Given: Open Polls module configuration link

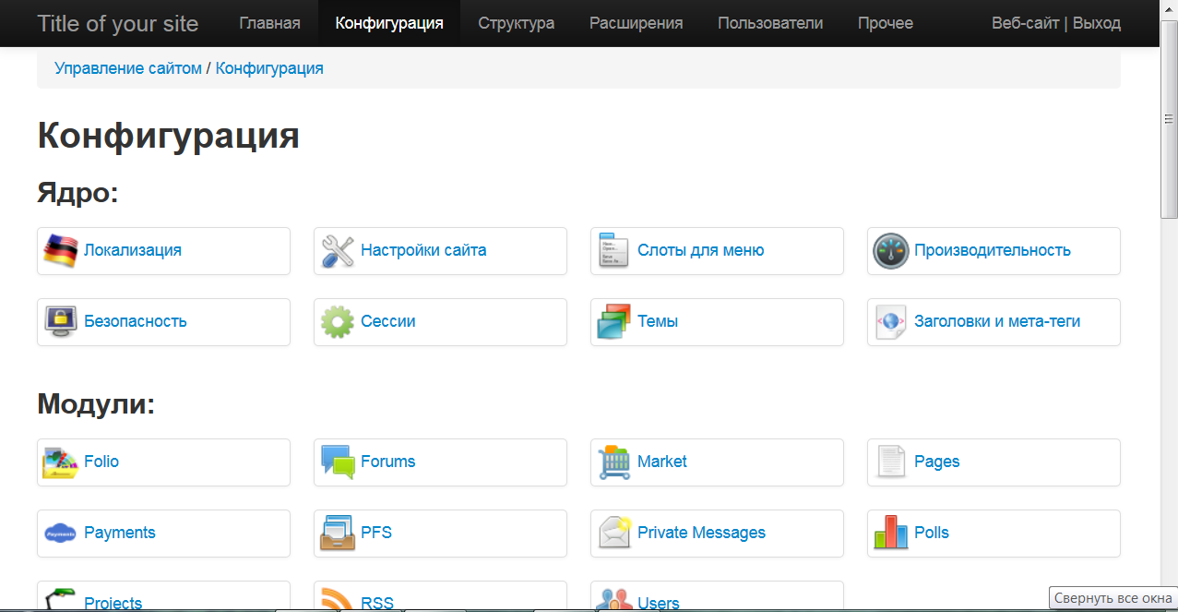Looking at the screenshot, I should click(x=932, y=533).
